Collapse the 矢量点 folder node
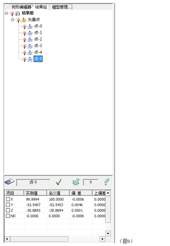 (x=12, y=20)
